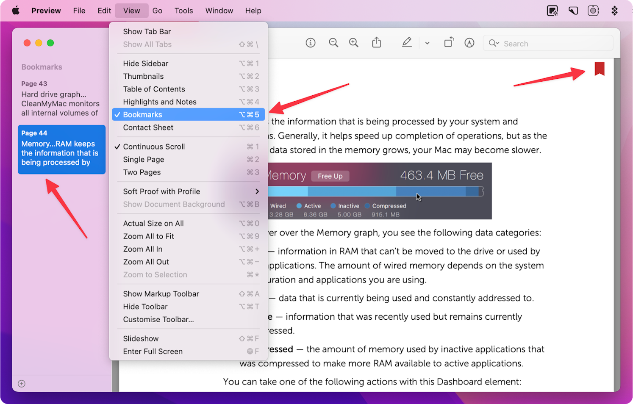Click the Rotate page icon
The height and width of the screenshot is (404, 633).
coord(449,42)
